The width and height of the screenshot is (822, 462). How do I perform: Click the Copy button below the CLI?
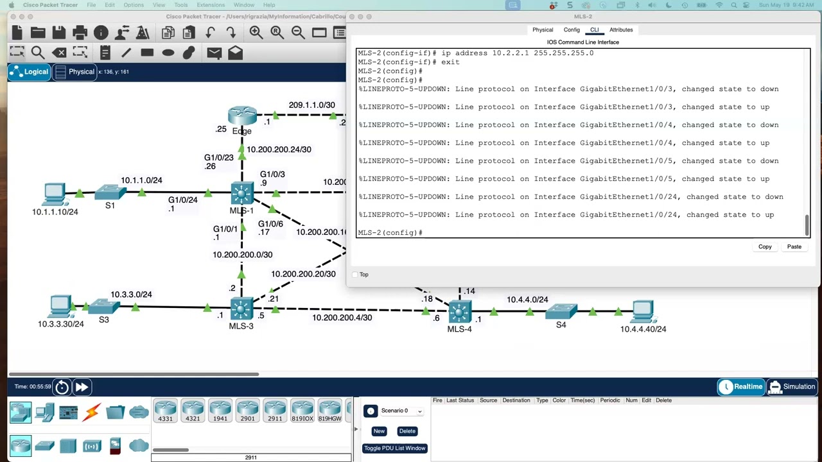(x=765, y=246)
